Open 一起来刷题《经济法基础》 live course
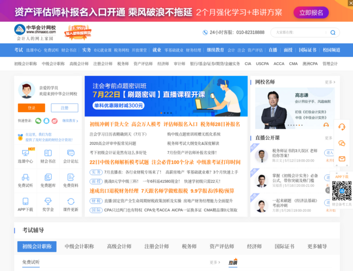 295,203
